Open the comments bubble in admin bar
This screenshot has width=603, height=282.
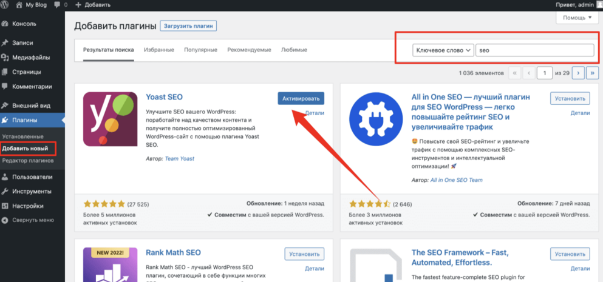pos(61,5)
